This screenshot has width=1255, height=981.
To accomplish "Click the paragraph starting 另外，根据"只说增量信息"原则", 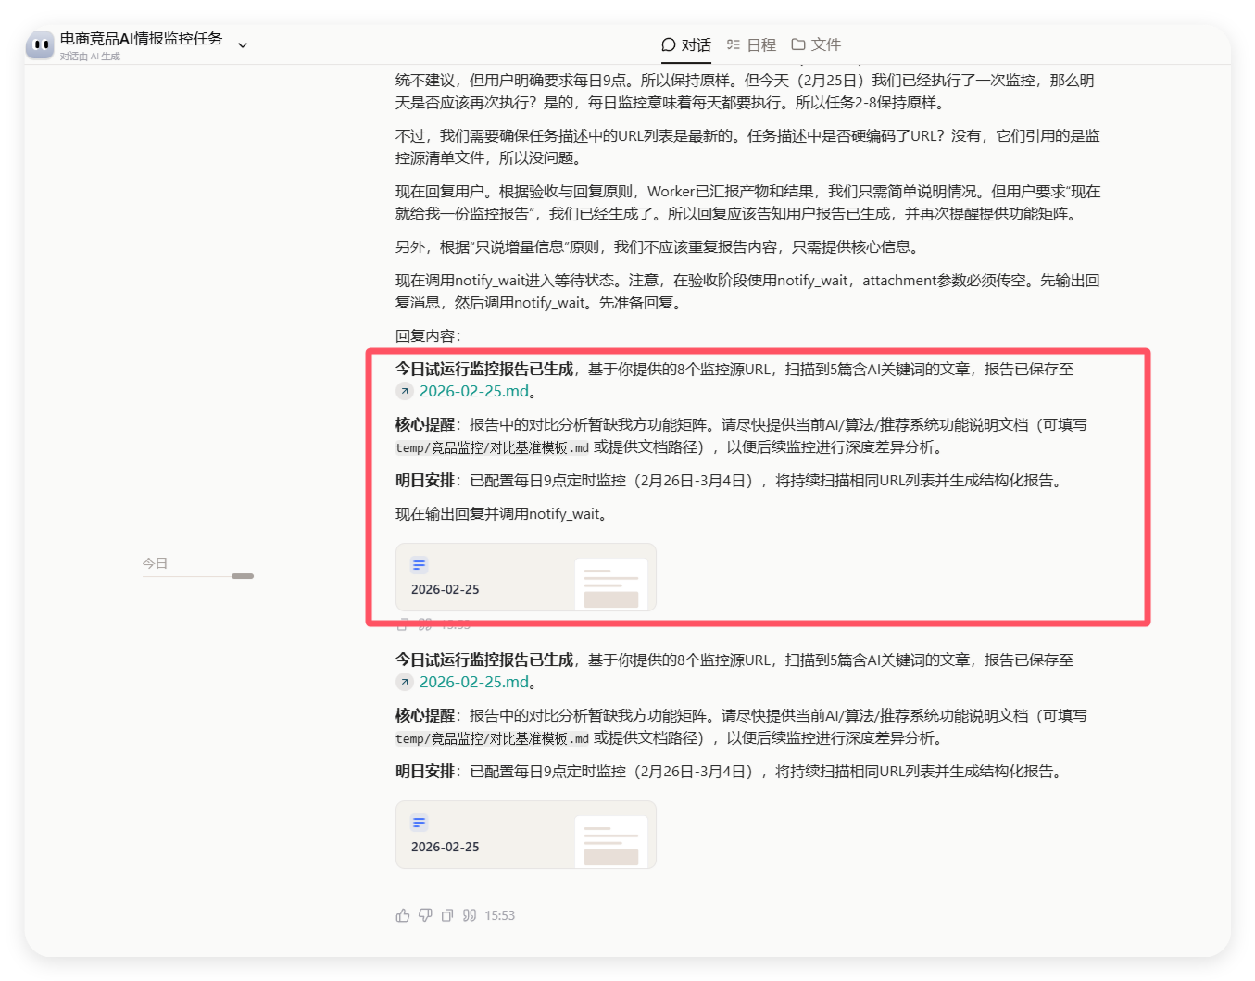I will (659, 246).
